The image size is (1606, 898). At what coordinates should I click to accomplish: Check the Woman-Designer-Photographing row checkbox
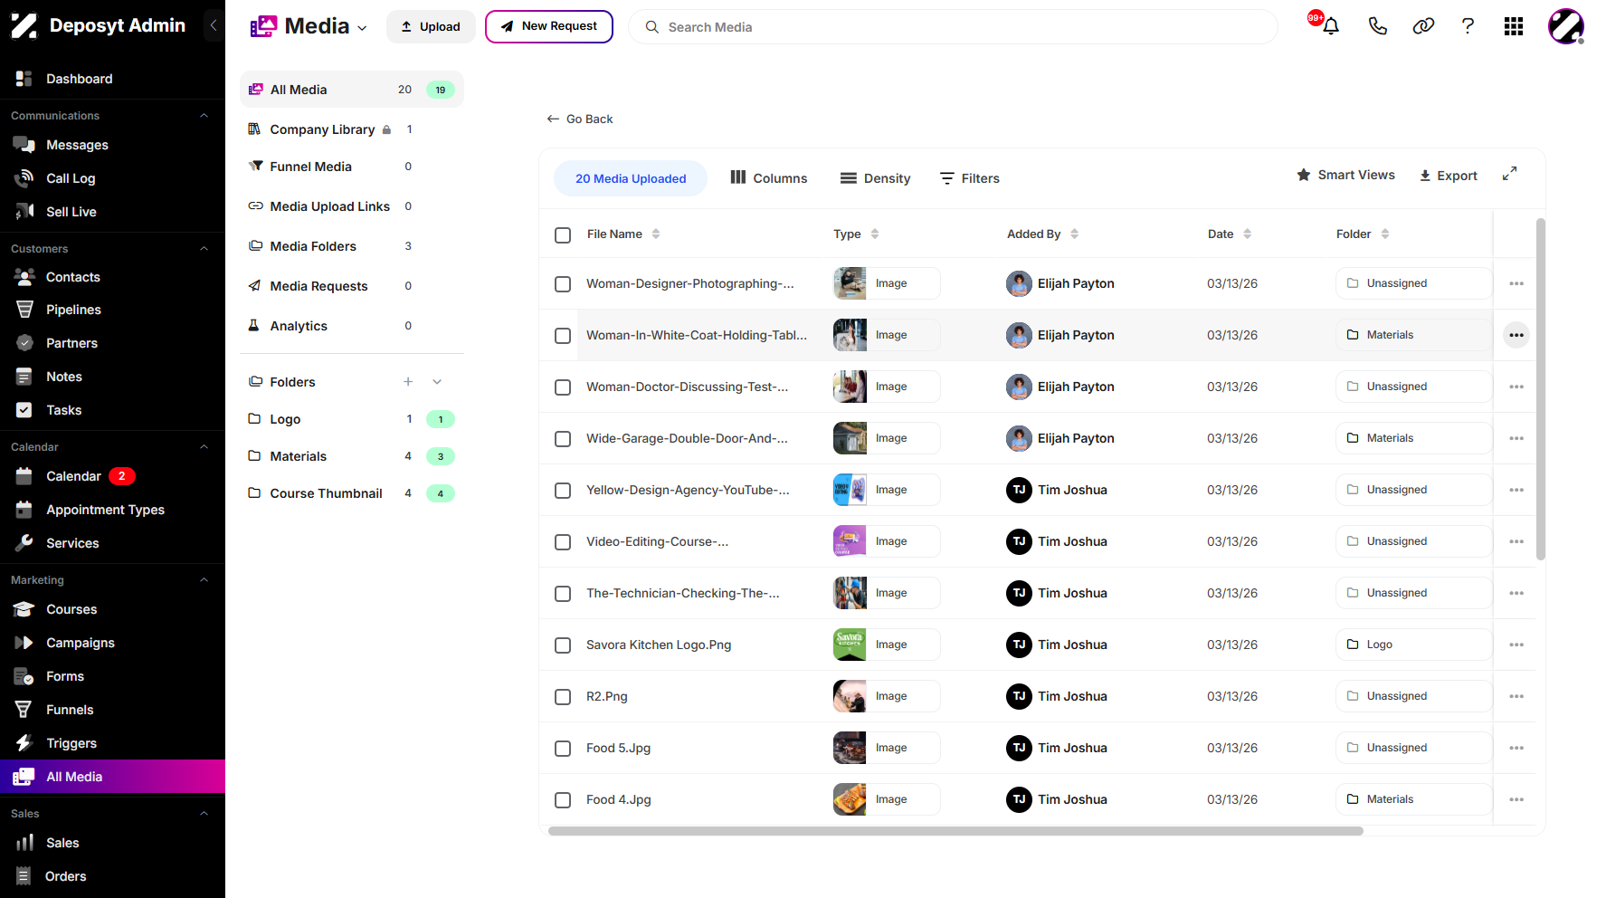coord(563,284)
